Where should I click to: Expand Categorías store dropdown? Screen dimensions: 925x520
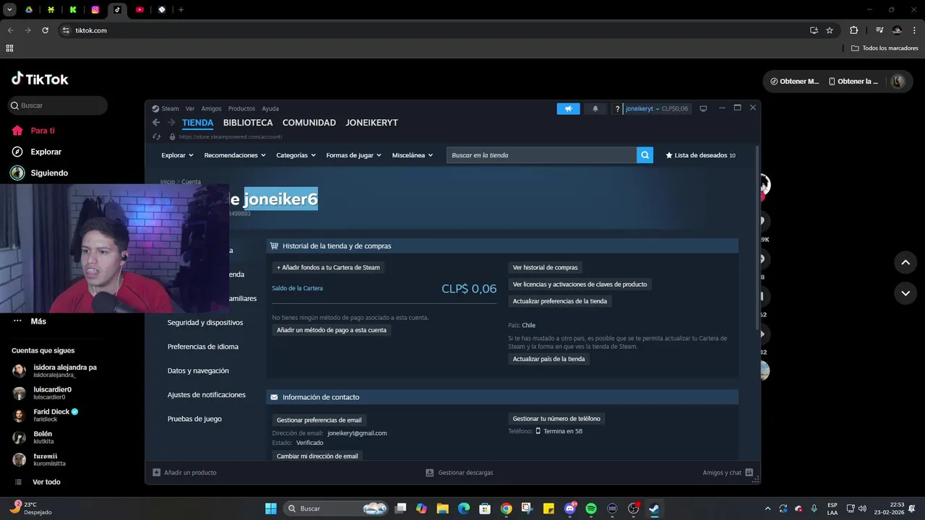pos(296,155)
